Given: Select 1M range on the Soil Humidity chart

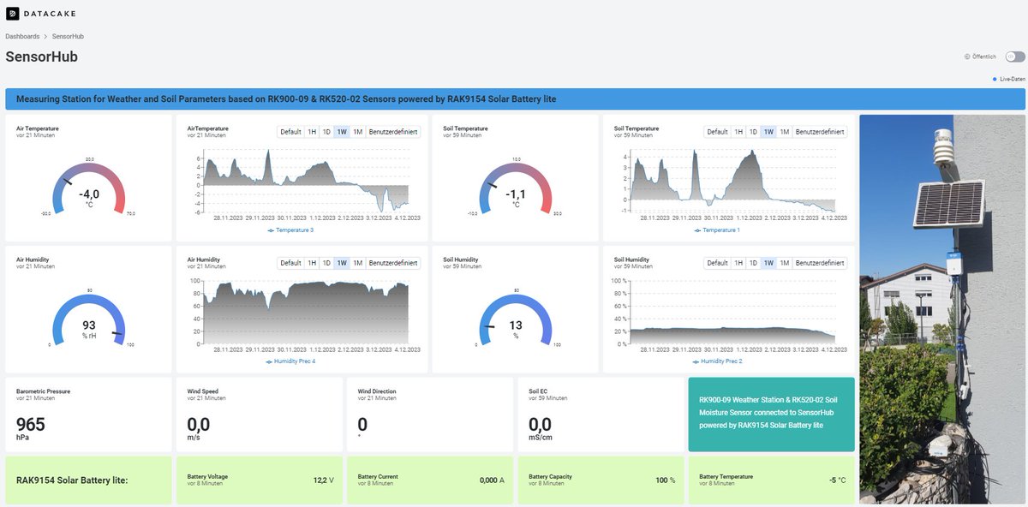Looking at the screenshot, I should click(x=785, y=263).
